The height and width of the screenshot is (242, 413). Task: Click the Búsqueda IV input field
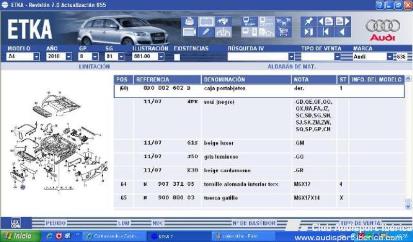click(258, 57)
